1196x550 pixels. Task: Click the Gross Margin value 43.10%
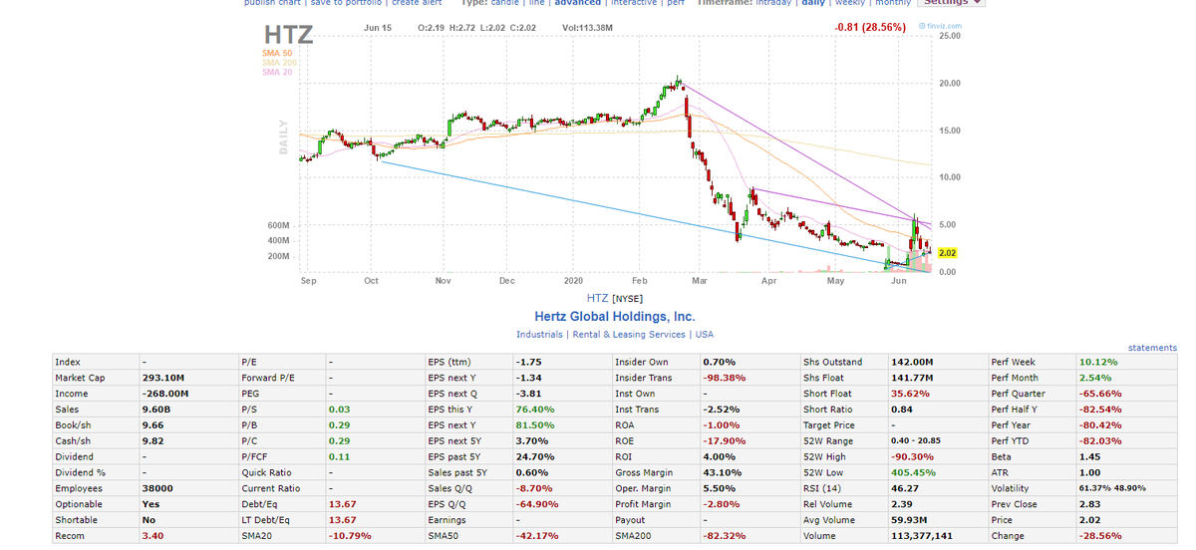click(722, 472)
